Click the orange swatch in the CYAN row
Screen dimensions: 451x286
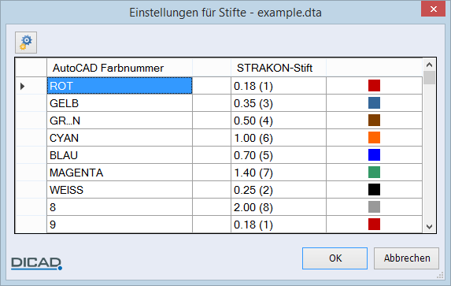coord(374,137)
